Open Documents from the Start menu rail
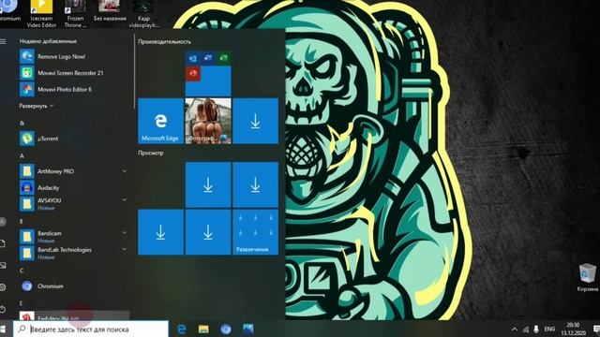Image resolution: width=600 pixels, height=337 pixels. point(3,243)
